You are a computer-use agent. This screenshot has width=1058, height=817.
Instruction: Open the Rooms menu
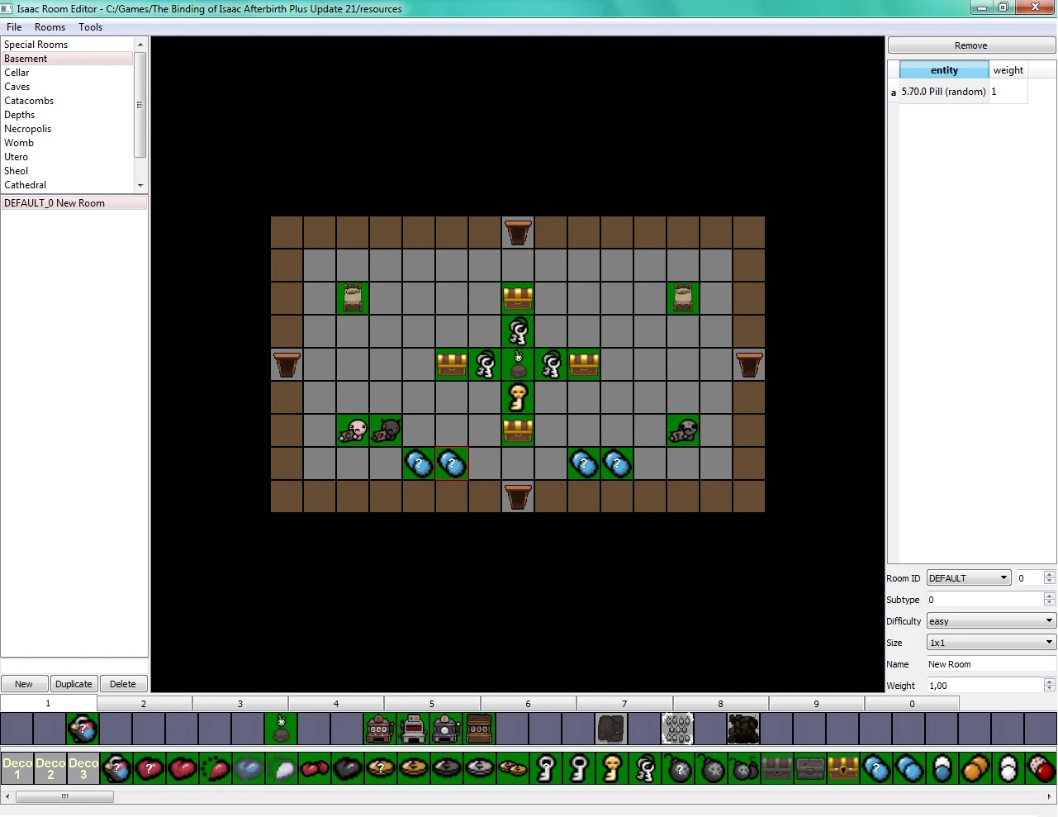pyautogui.click(x=50, y=26)
